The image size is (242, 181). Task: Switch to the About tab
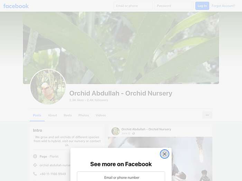tap(53, 115)
